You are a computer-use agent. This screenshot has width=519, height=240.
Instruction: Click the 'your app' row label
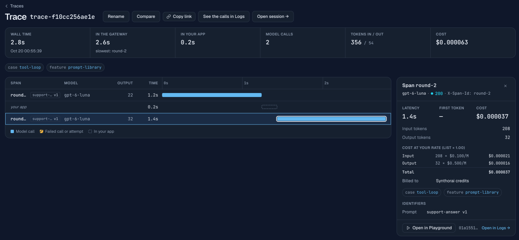pyautogui.click(x=19, y=107)
